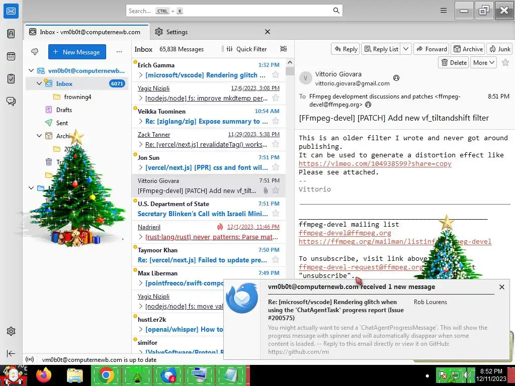The image size is (515, 386).
Task: Star the Yagiz Nizipli mkdtemp message
Action: coord(276,98)
